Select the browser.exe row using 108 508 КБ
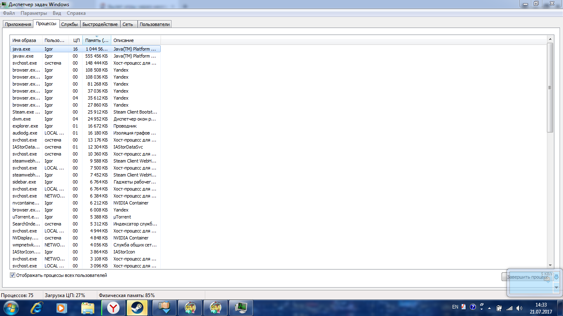This screenshot has height=316, width=563. click(x=85, y=70)
